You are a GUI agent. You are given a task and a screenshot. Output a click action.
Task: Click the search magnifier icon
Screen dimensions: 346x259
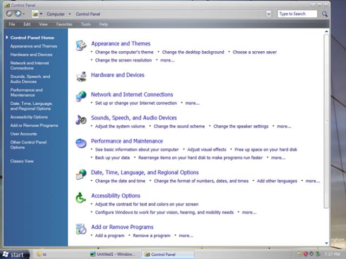[324, 14]
